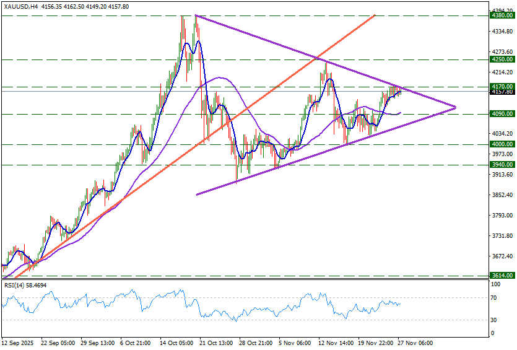Click the 3614.00 price level label
This screenshot has height=350, width=517.
coord(502,275)
